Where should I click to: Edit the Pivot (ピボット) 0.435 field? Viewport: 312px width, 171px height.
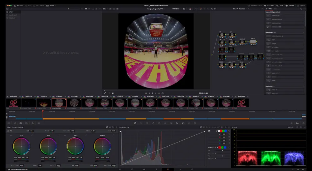point(93,131)
